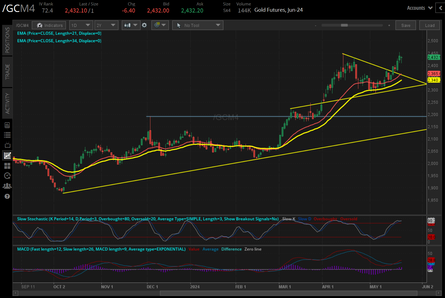
Task: Select the candlestick chart style icon
Action: [x=128, y=25]
